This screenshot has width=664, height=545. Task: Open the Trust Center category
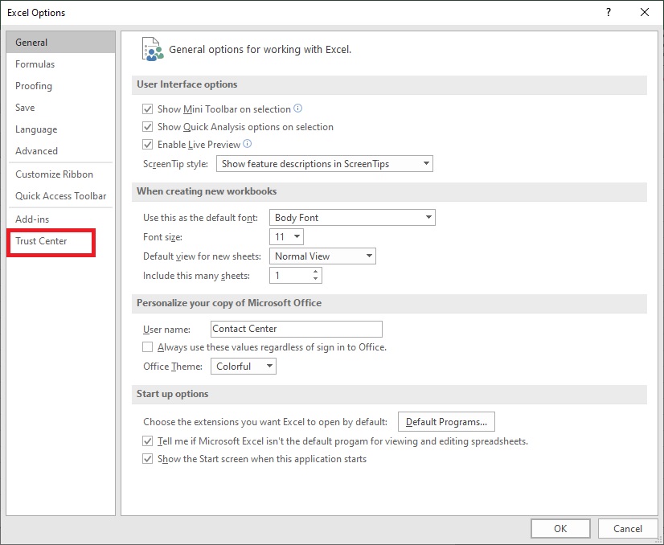tap(51, 241)
